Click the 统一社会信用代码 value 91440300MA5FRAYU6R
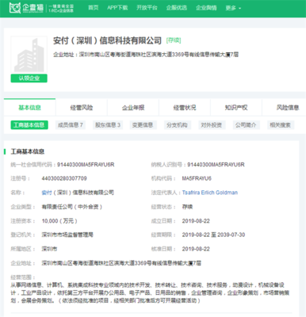Viewport: 306px width, 317px height. 86,165
